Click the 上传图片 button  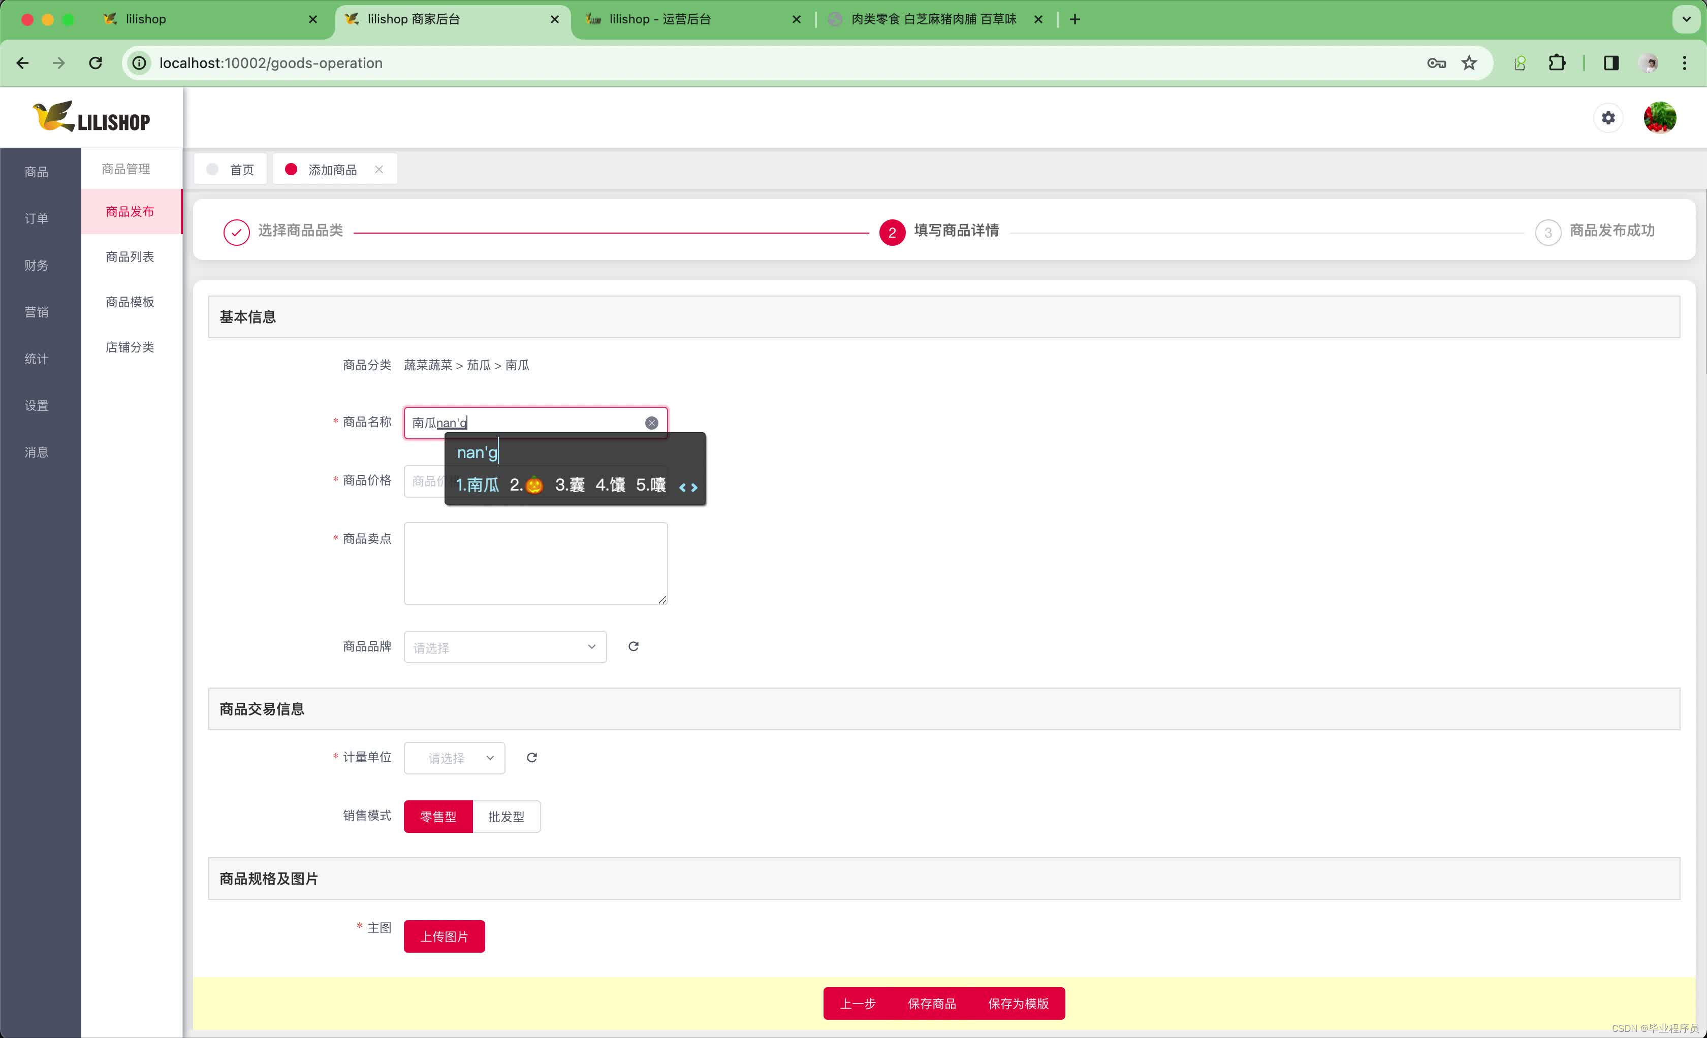[444, 936]
